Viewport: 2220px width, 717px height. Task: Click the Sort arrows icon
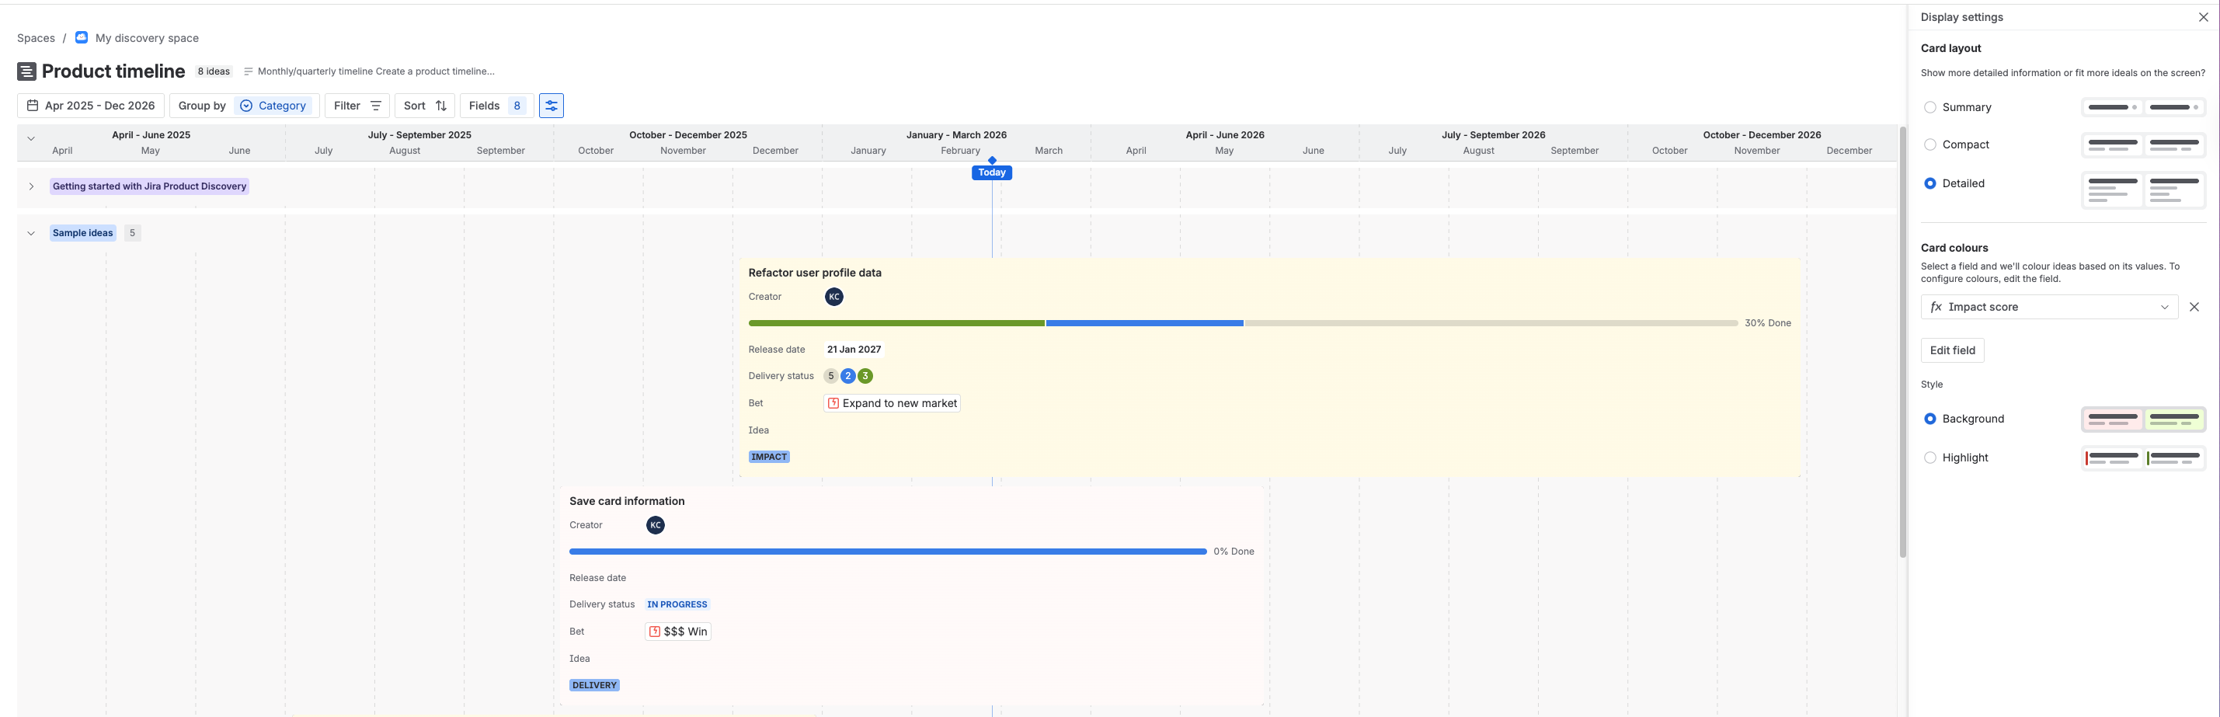pos(441,105)
